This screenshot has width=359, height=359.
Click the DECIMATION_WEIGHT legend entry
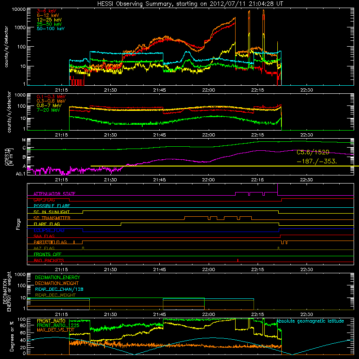[57, 284]
